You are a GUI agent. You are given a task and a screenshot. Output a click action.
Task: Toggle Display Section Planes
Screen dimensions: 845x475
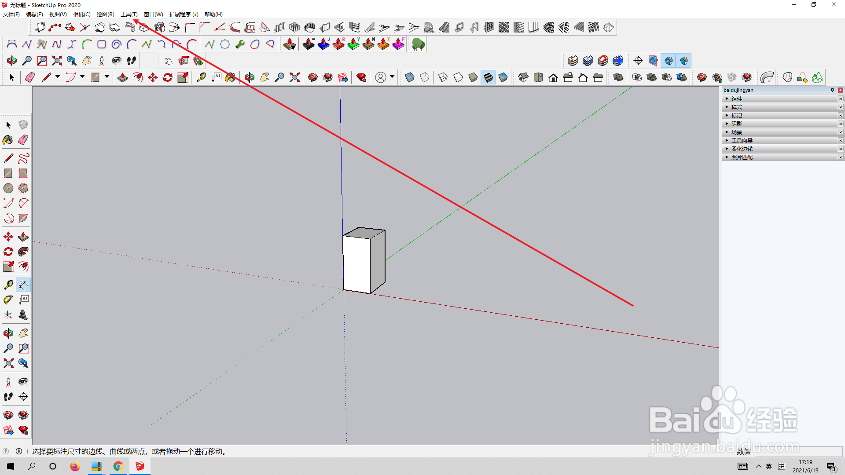pos(653,61)
